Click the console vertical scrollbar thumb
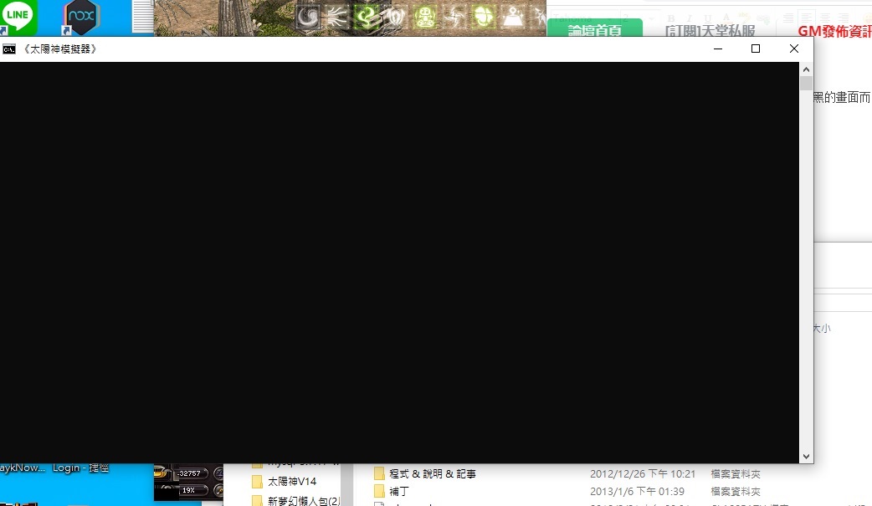This screenshot has height=506, width=872. tap(807, 84)
